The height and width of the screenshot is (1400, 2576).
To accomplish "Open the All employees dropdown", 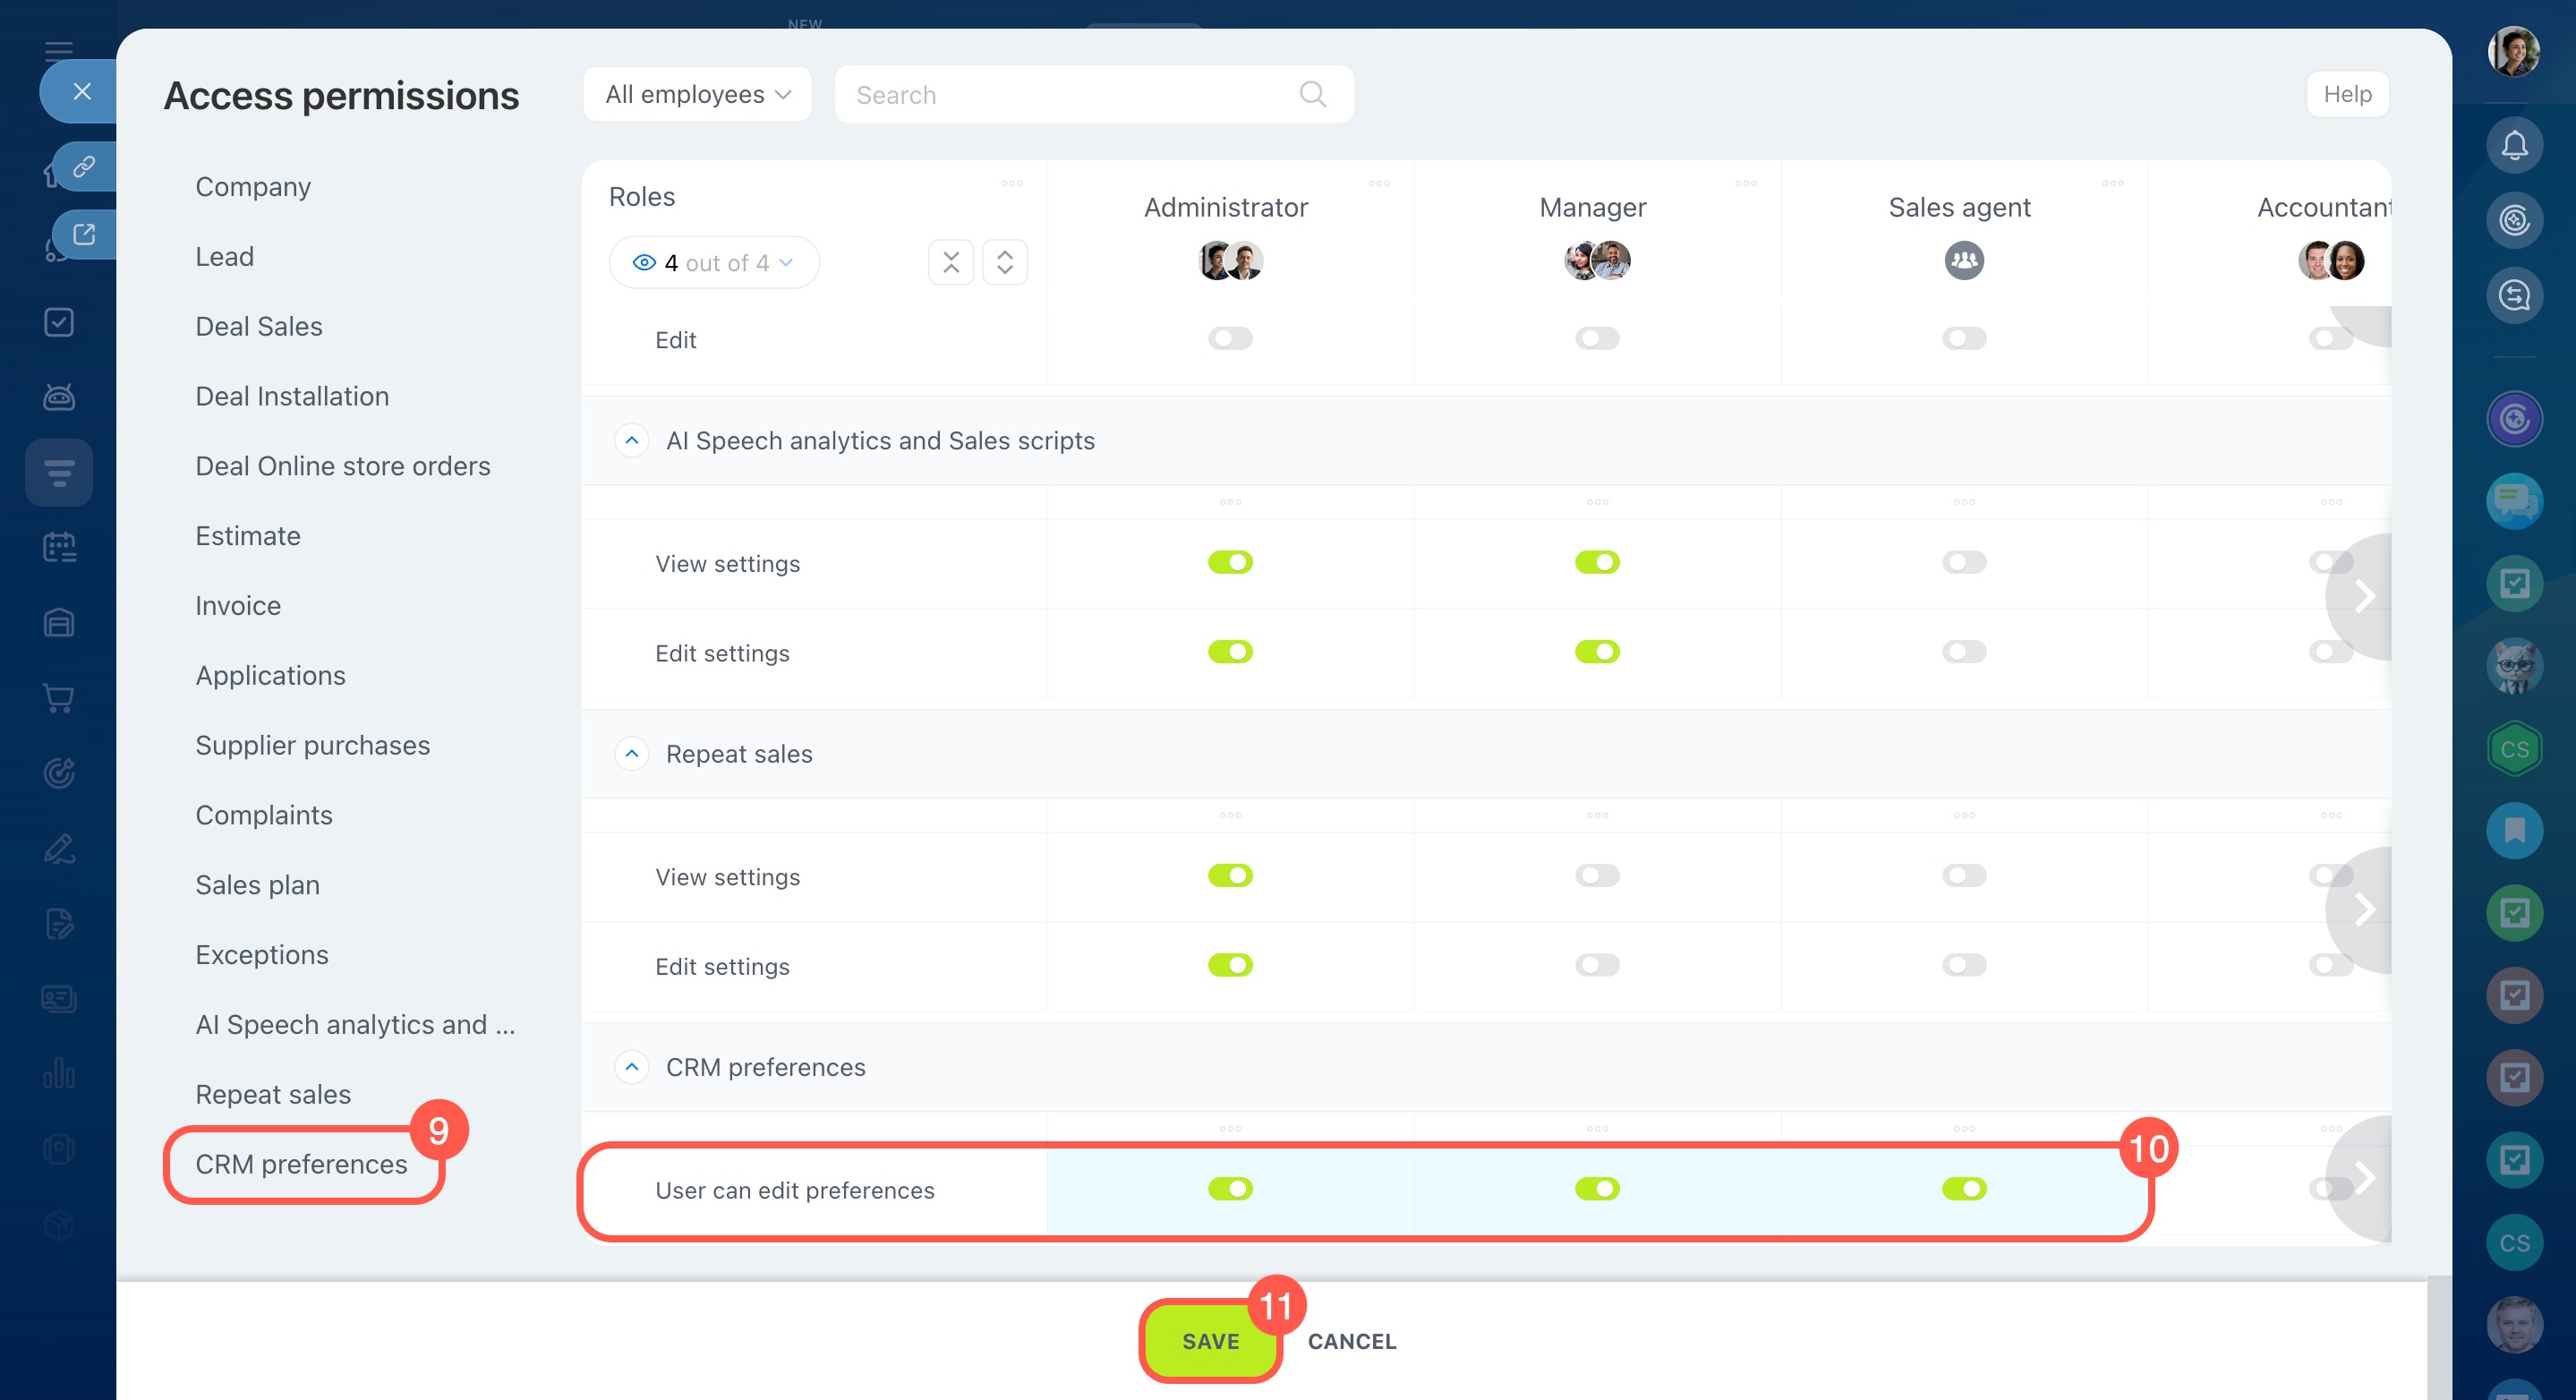I will pos(697,94).
